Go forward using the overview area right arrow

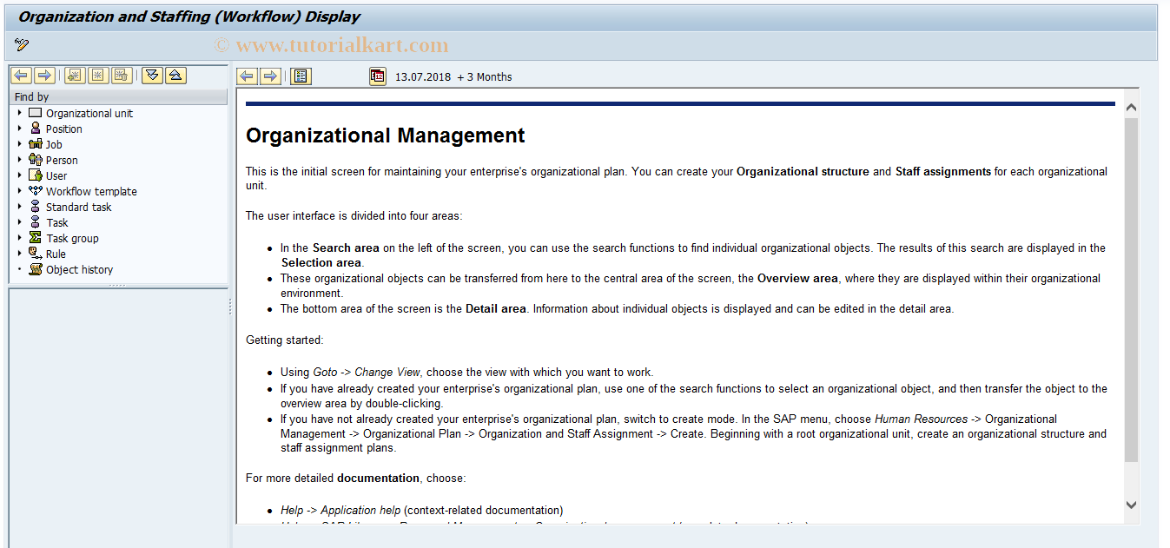coord(271,76)
